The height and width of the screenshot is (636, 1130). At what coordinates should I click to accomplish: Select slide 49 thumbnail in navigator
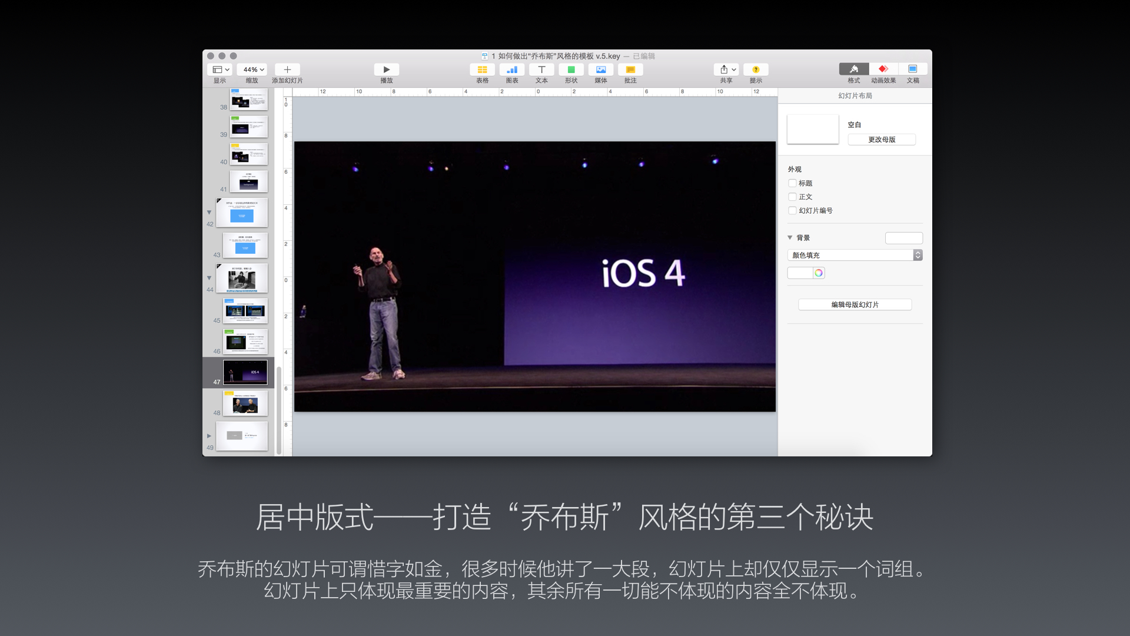click(x=242, y=436)
